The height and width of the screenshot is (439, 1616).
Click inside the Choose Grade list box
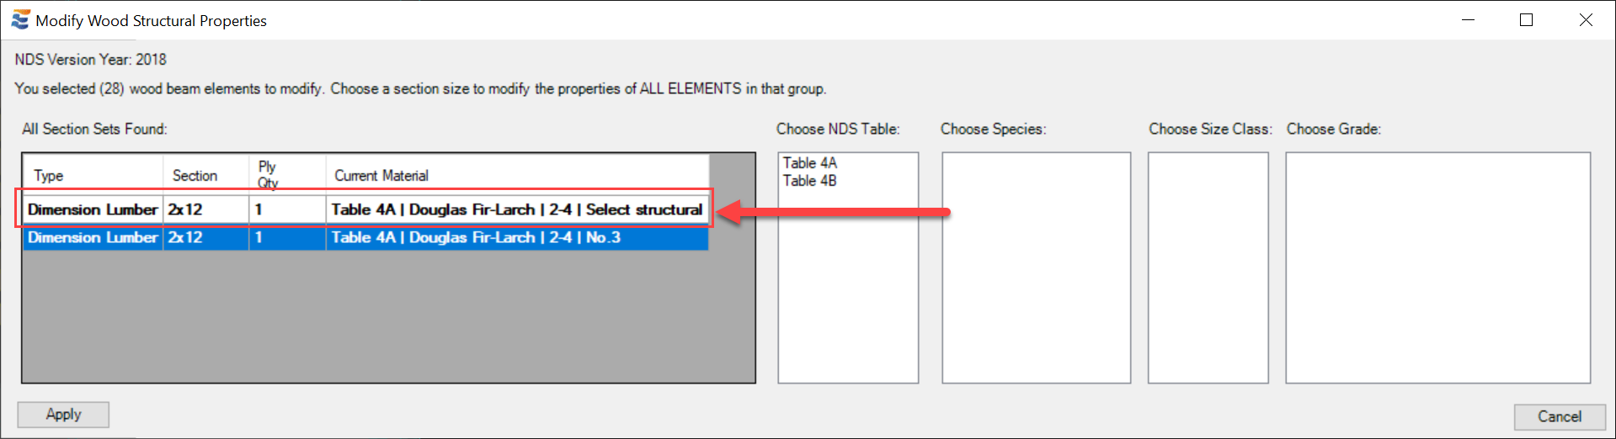(1438, 267)
